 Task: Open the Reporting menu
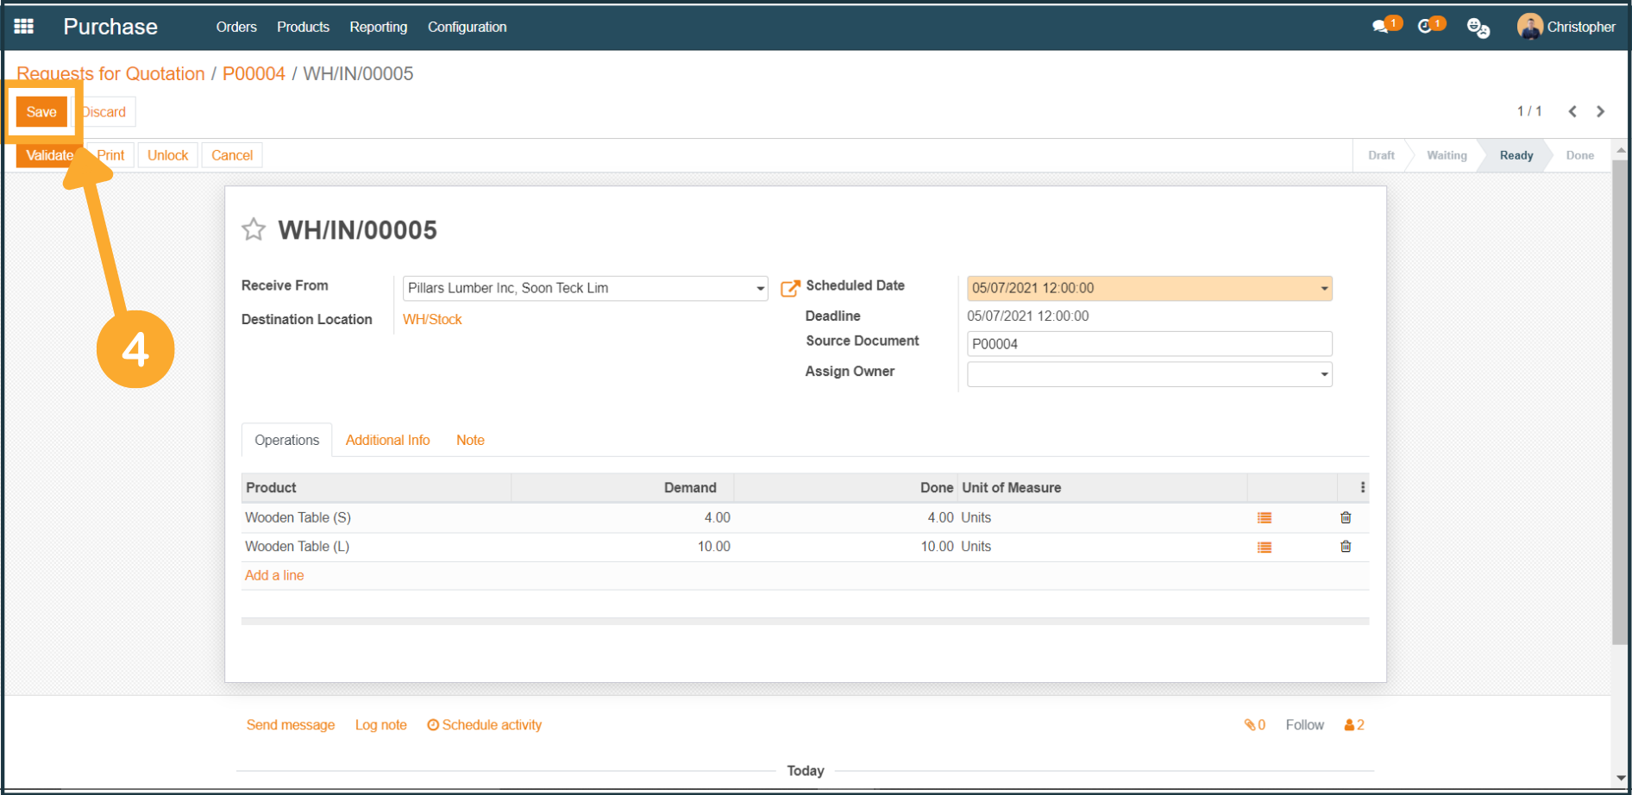point(378,27)
